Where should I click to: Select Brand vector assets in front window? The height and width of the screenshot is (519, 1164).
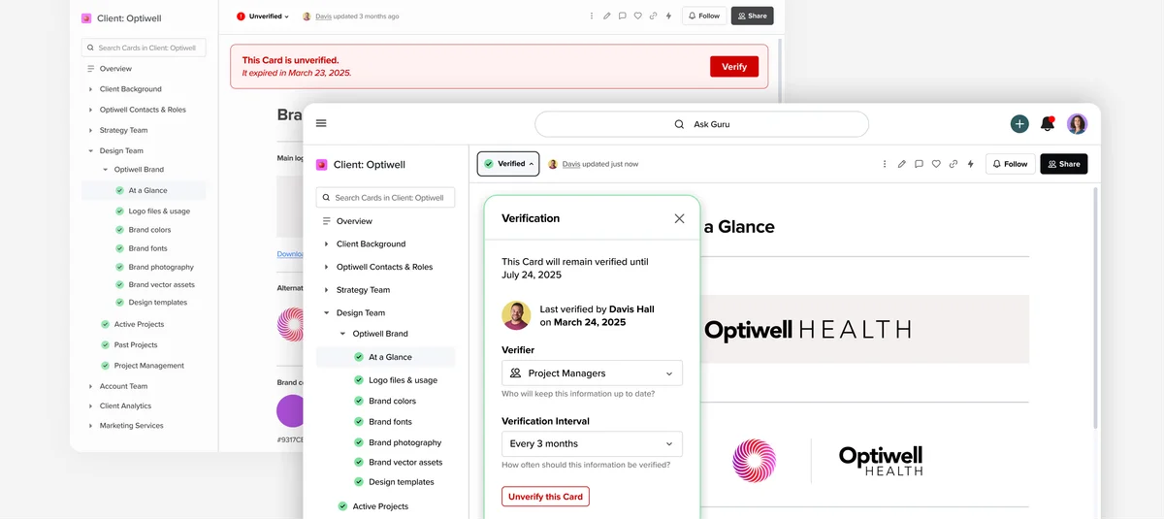pos(405,462)
